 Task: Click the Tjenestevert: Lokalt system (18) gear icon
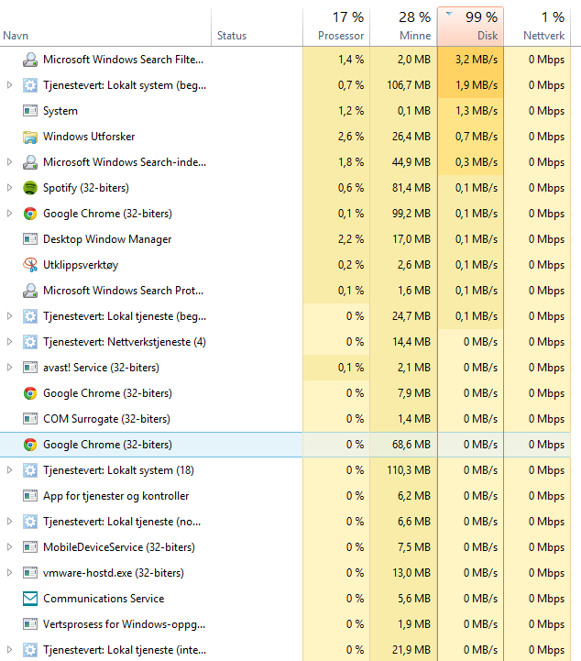30,470
